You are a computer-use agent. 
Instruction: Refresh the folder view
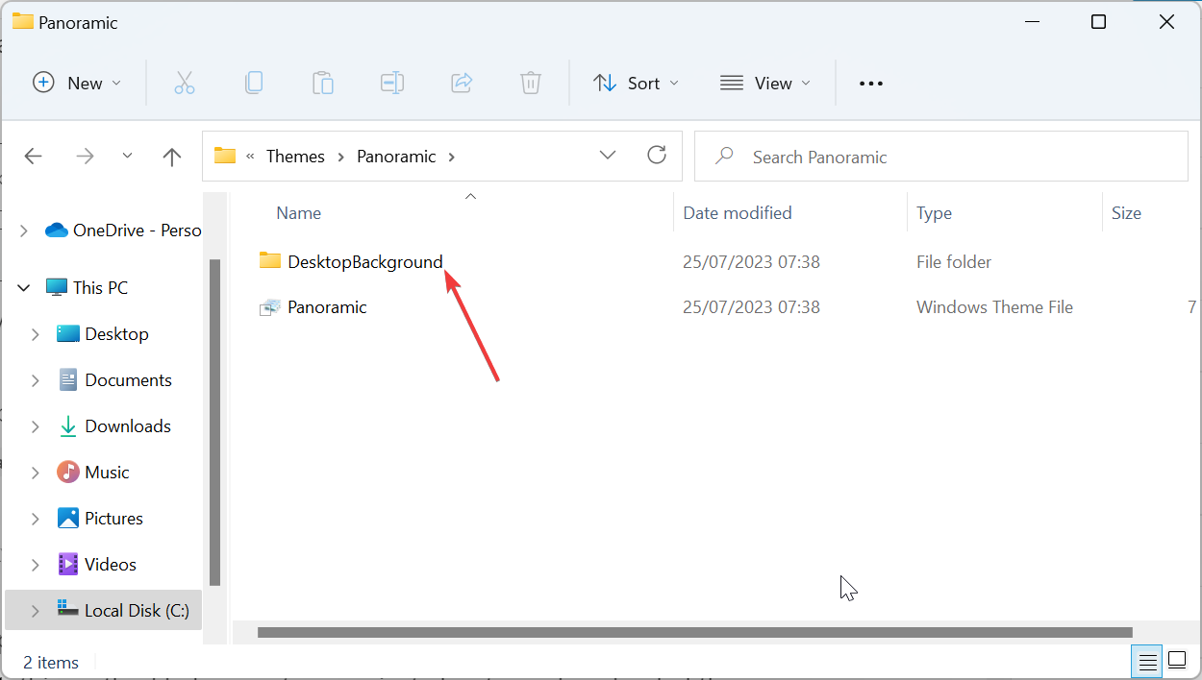[657, 155]
